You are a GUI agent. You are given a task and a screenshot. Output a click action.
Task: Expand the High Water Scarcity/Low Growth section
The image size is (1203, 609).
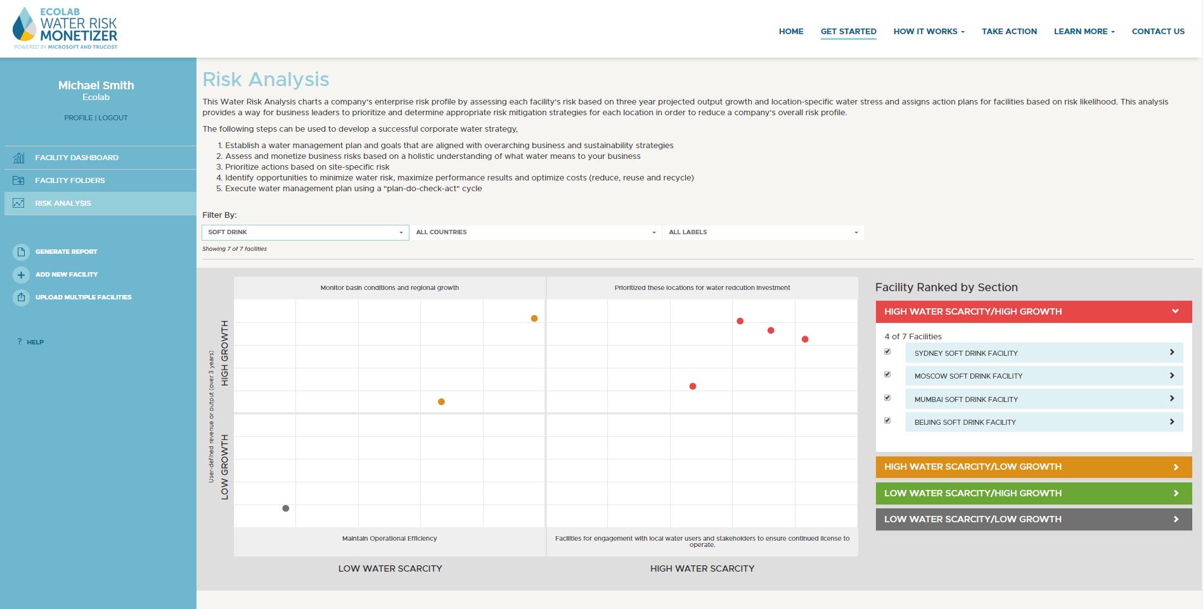(x=1034, y=467)
